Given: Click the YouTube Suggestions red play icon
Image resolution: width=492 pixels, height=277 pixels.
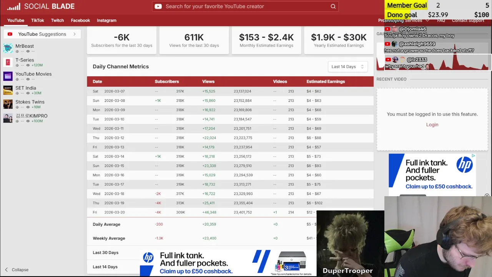Looking at the screenshot, I should tap(10, 34).
